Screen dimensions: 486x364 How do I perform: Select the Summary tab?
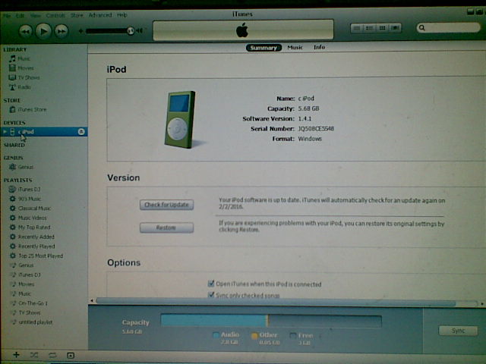(x=264, y=48)
